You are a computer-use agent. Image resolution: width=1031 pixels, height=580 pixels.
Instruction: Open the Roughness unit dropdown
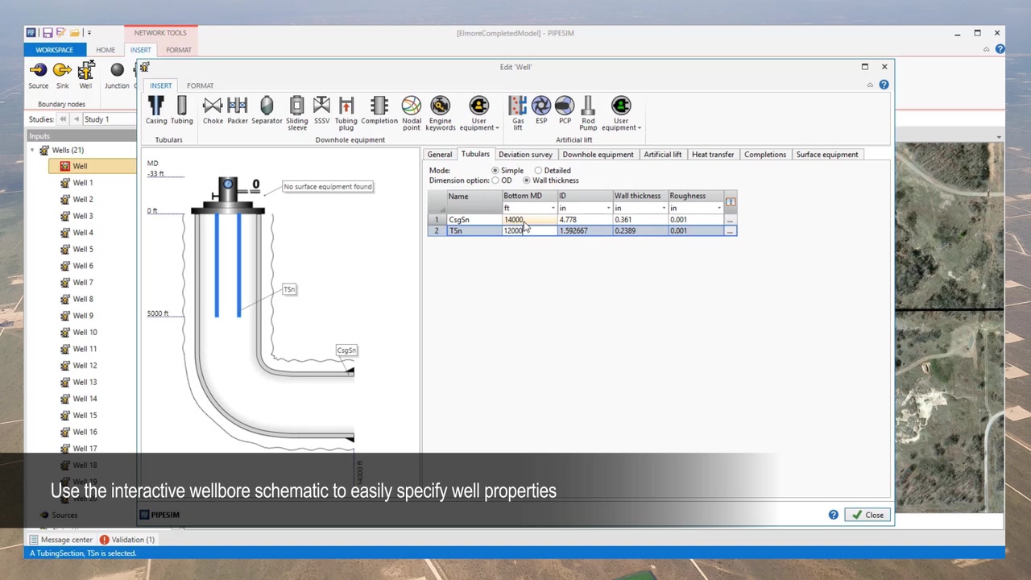[718, 209]
